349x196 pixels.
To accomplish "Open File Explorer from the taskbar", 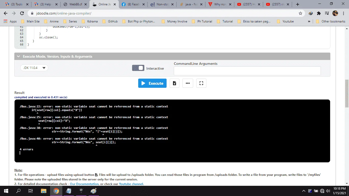I will [44, 191].
